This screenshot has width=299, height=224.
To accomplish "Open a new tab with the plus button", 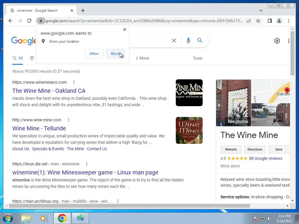I will coord(83,10).
